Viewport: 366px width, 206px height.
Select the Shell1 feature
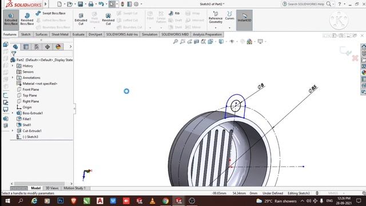coord(24,125)
